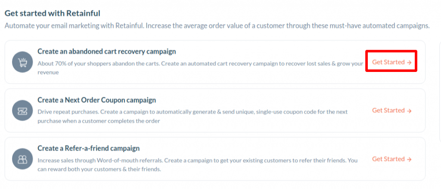The image size is (441, 190).
Task: Click the arrow beside Next Order Coupon Get Started
Action: [x=409, y=111]
